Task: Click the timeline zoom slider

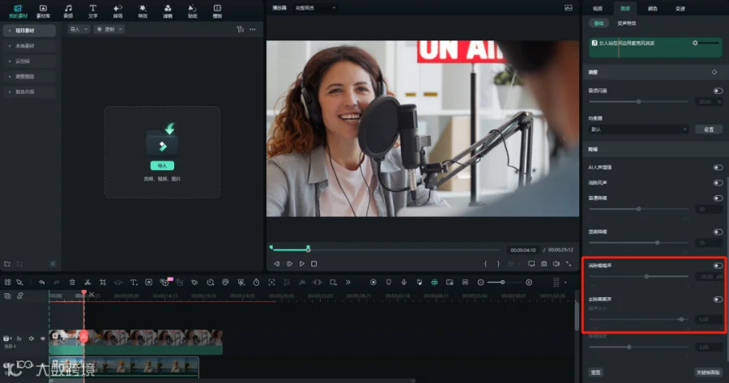Action: [x=504, y=282]
